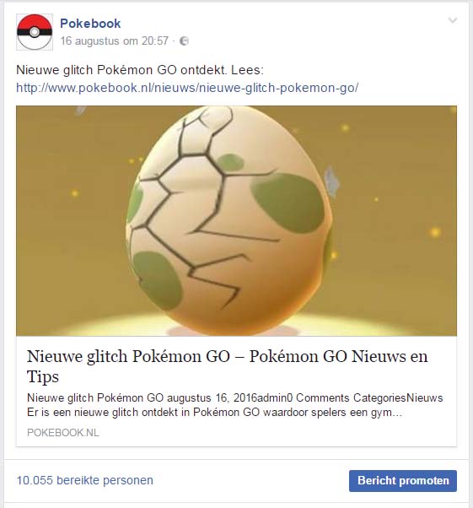The image size is (473, 508).
Task: Click snippet Er is een nieuwe glitch ontdekt
Action: [214, 413]
